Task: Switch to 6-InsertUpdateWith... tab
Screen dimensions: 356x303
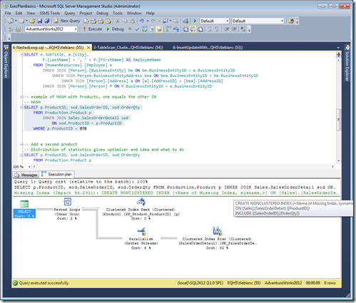Action: point(208,48)
